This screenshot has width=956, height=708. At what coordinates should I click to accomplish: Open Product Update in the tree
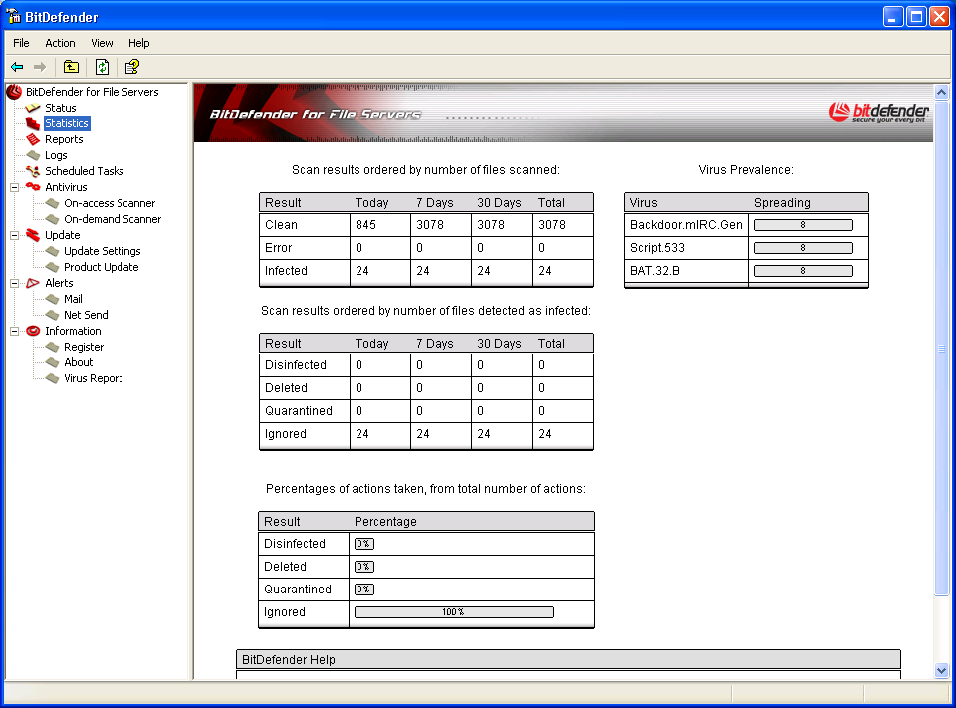click(x=102, y=267)
